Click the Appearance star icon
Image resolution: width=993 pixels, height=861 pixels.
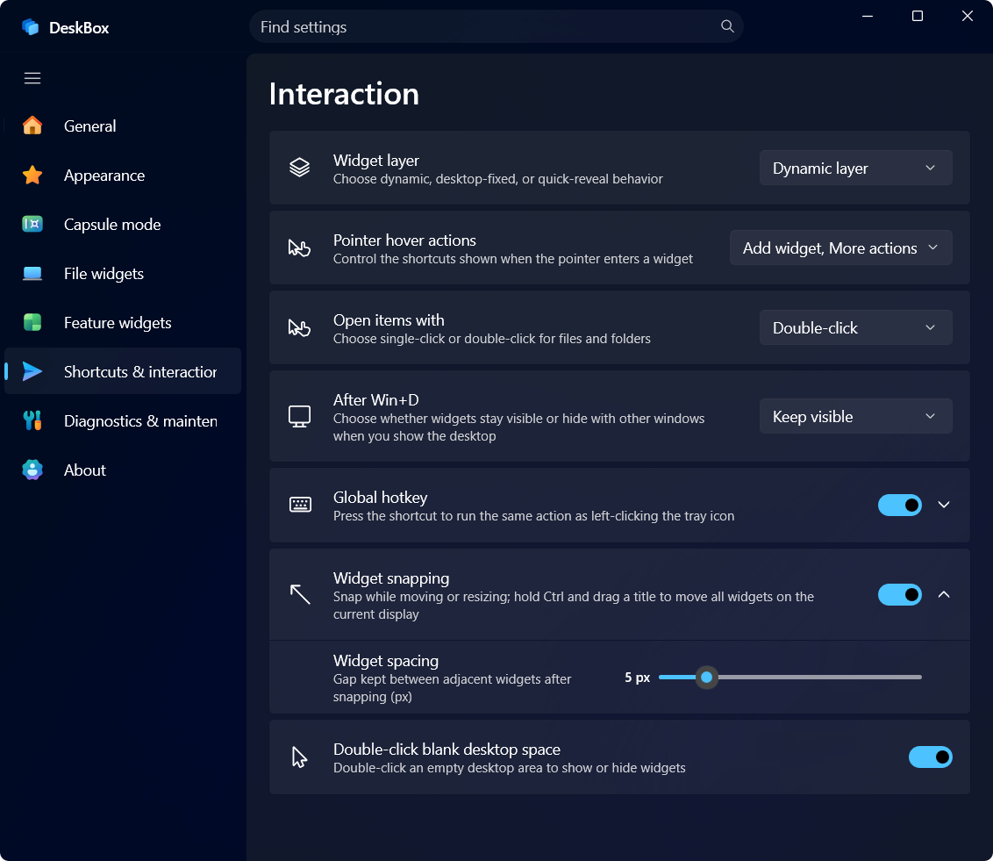32,175
